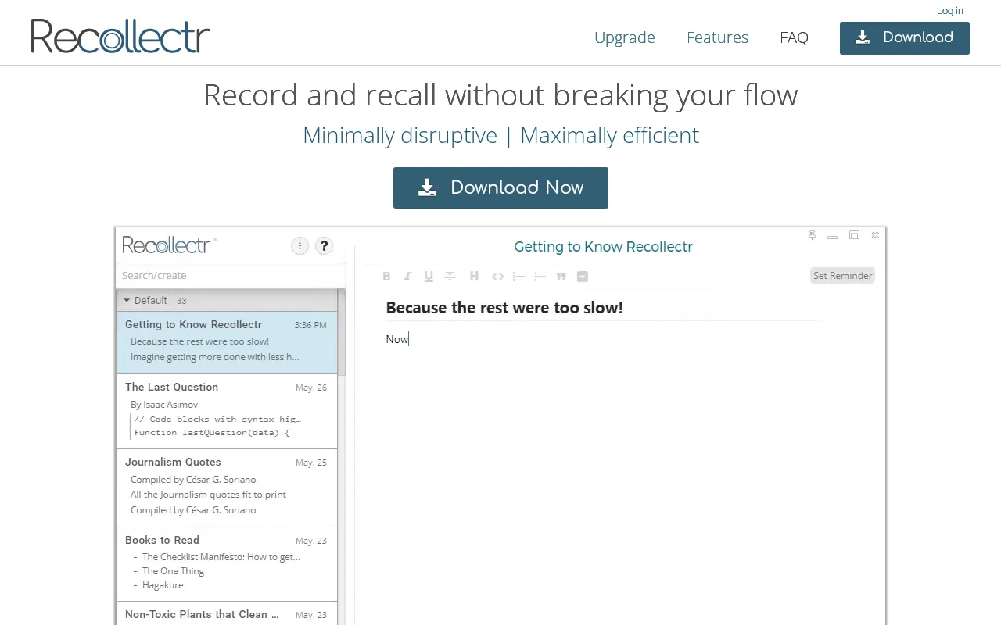Screen dimensions: 1001x625
Task: Click The One Thing list item
Action: [x=173, y=571]
